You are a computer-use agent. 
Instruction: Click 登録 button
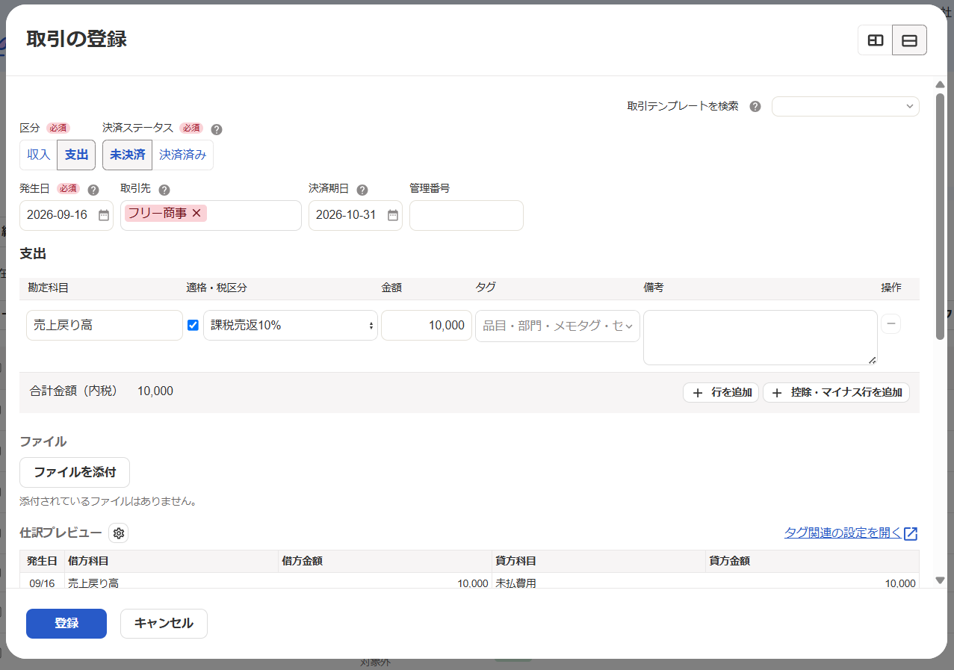pyautogui.click(x=66, y=624)
